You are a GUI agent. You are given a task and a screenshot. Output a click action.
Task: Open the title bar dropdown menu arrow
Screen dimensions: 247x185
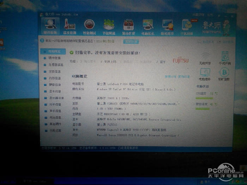pos(219,16)
